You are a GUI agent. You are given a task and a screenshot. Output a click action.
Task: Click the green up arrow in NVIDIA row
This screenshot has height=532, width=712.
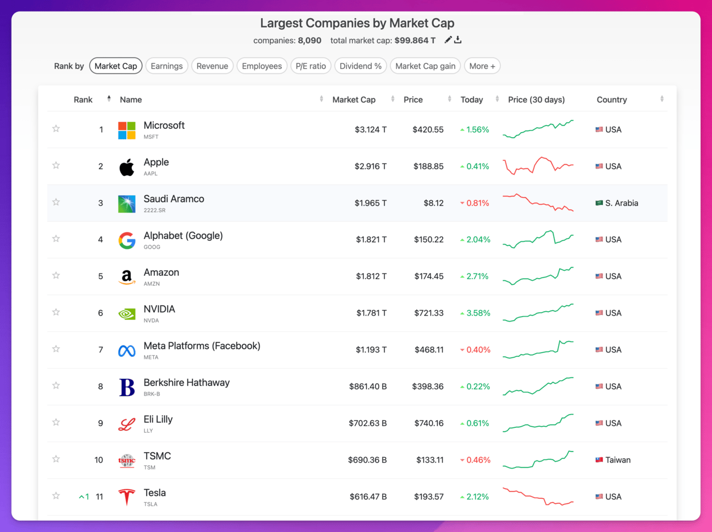tap(462, 313)
